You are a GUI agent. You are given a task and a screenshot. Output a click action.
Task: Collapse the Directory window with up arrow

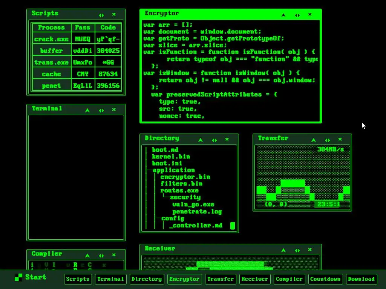tap(201, 140)
